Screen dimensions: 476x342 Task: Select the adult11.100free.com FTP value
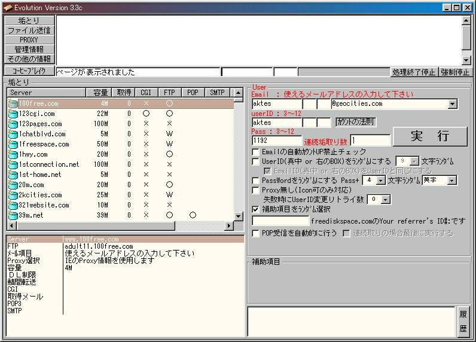click(99, 246)
